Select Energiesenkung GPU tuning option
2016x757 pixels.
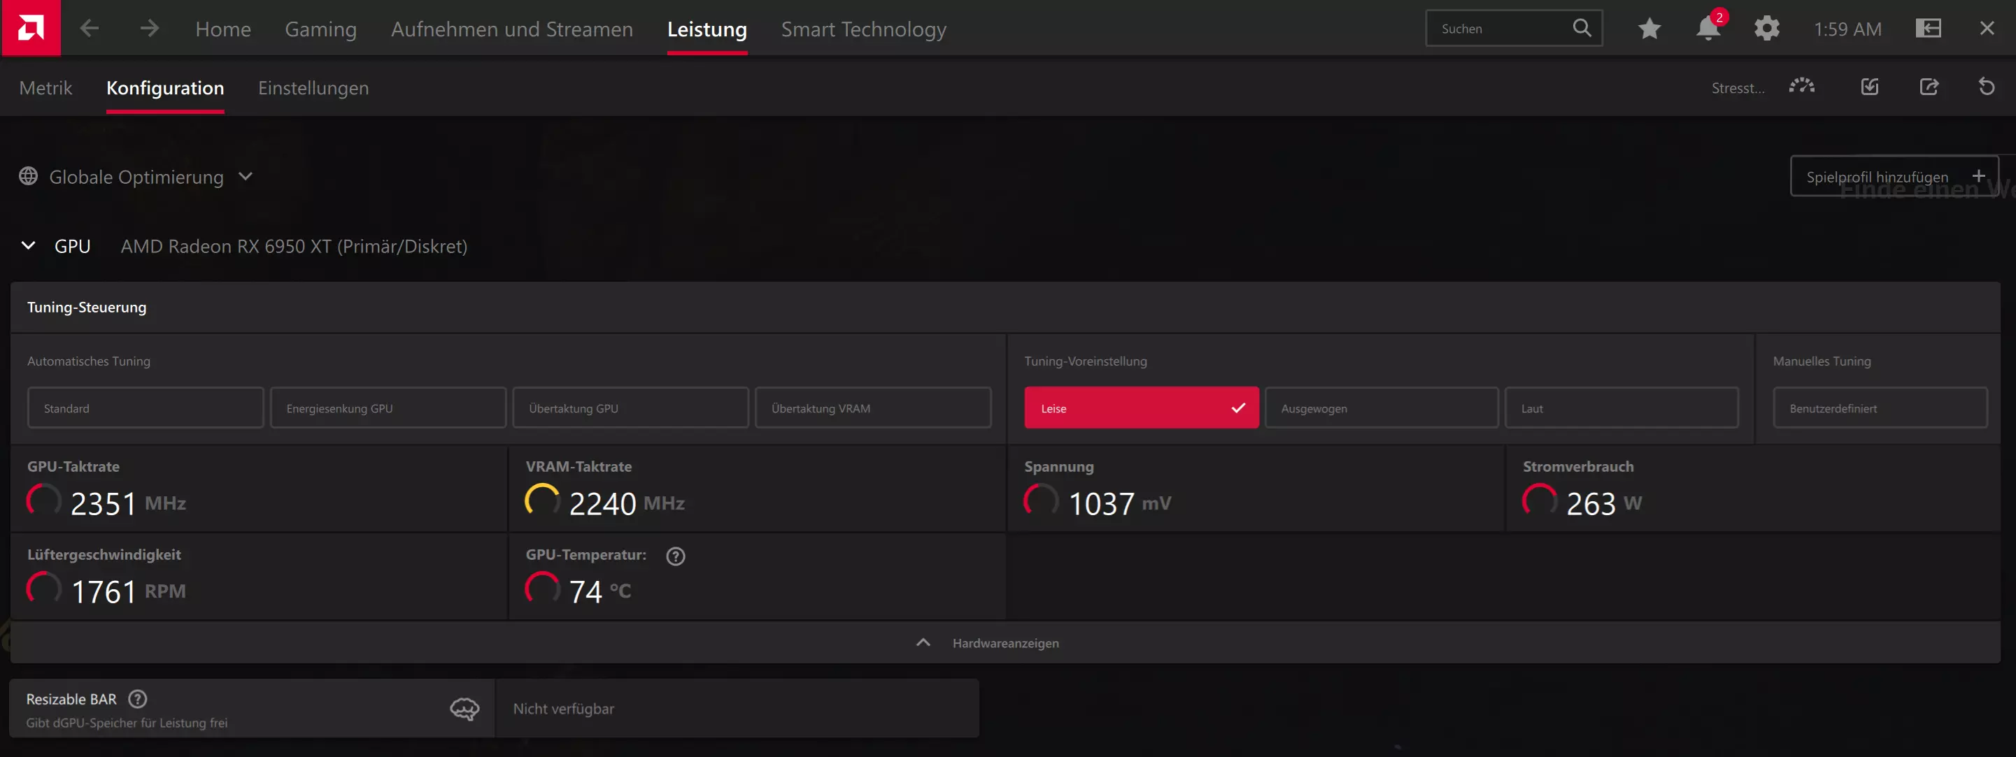point(388,408)
